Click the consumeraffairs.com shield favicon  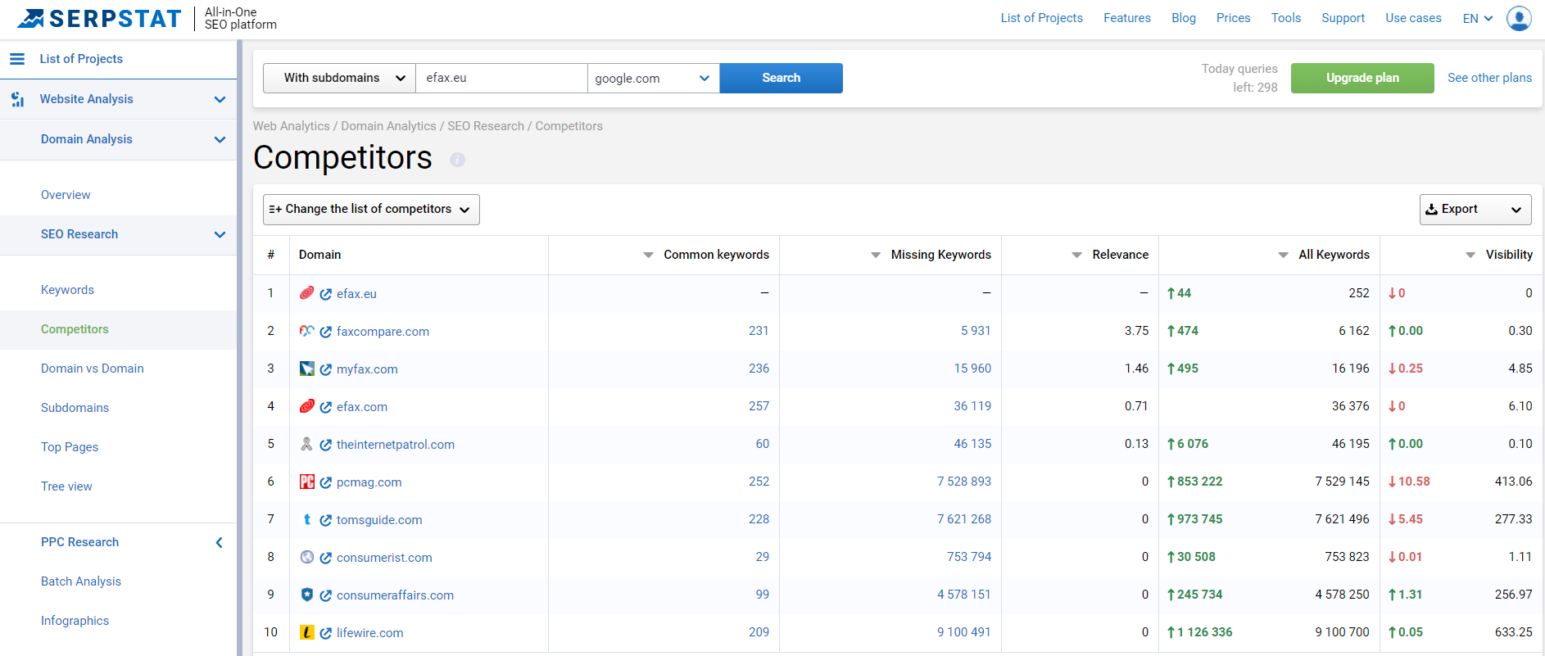click(x=307, y=595)
